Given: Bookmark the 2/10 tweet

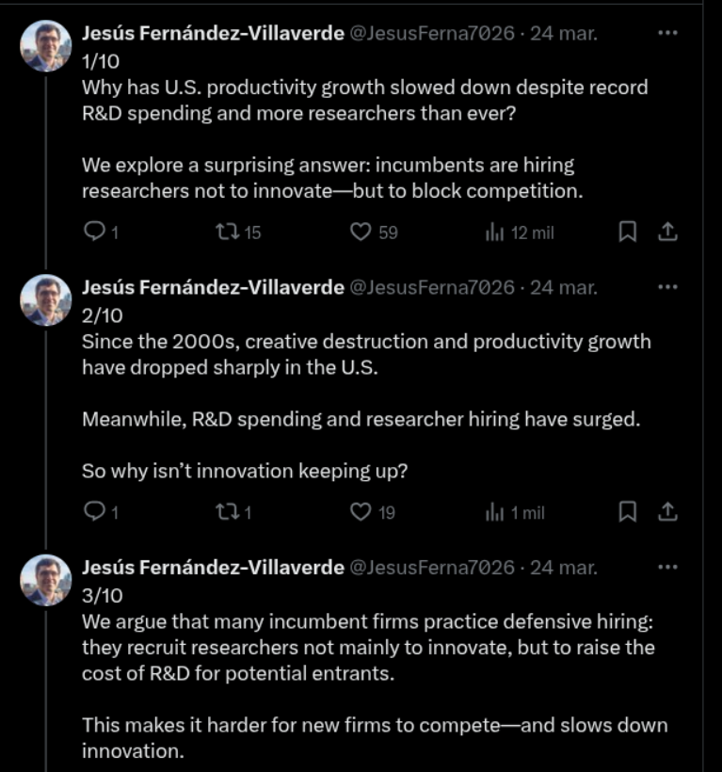Looking at the screenshot, I should pyautogui.click(x=628, y=511).
